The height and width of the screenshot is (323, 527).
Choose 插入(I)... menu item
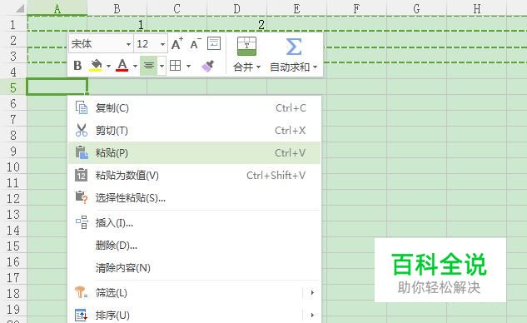[x=194, y=222]
